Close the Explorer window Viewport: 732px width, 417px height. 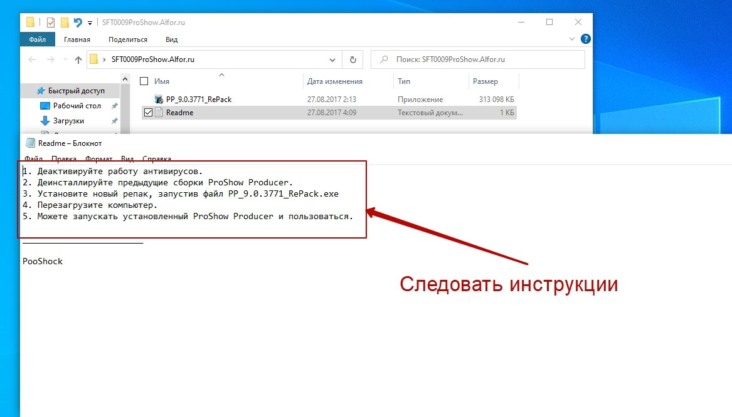click(x=578, y=22)
